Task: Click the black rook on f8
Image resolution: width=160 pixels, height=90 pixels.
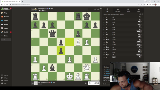Action: point(78,16)
